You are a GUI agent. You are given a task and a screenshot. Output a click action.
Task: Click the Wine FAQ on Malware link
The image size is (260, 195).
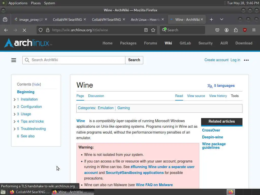(154, 185)
